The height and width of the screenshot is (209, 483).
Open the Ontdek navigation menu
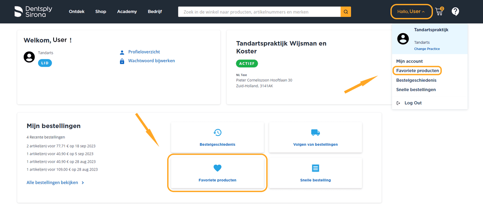pos(77,12)
